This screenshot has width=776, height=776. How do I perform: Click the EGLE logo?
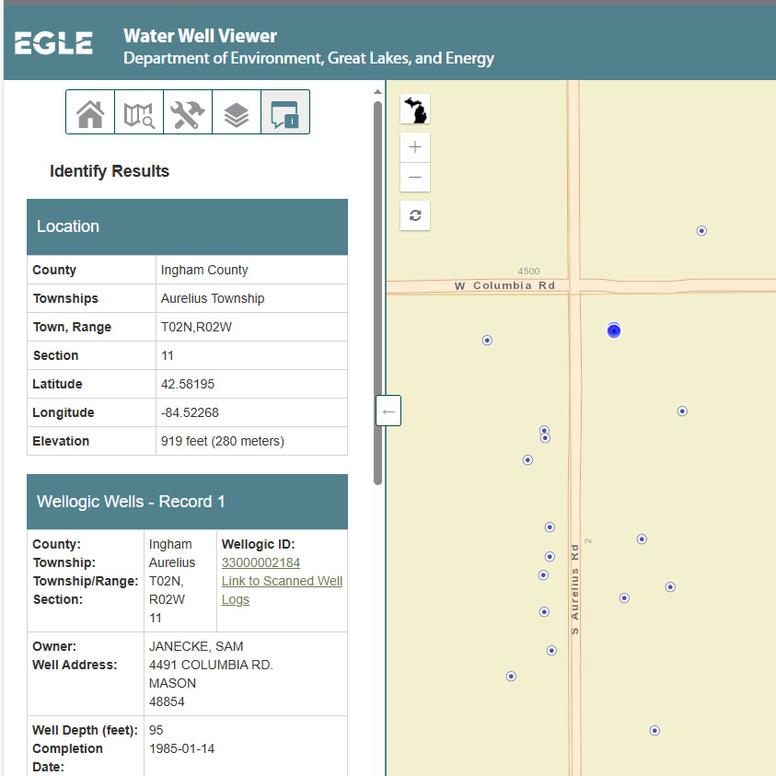pos(53,43)
